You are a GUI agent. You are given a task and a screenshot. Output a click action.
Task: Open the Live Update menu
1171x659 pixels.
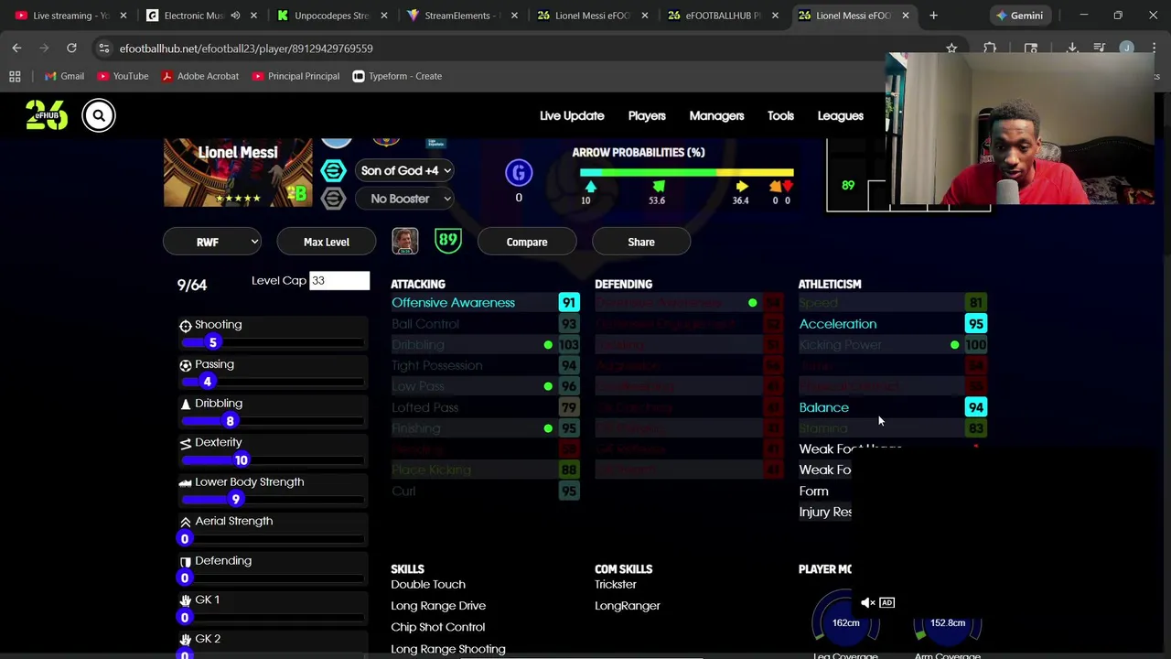(572, 115)
